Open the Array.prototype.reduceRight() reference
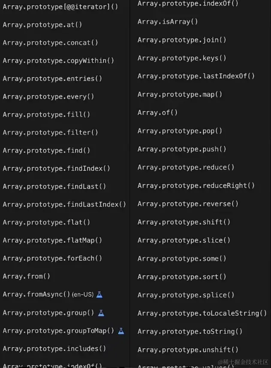Viewport: 271px width, 368px height. 196,186
